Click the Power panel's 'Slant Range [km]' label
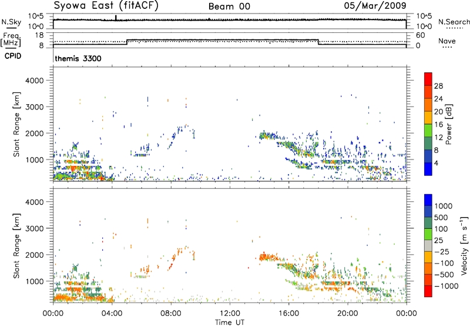Image resolution: width=470 pixels, height=326 pixels. [x=16, y=124]
